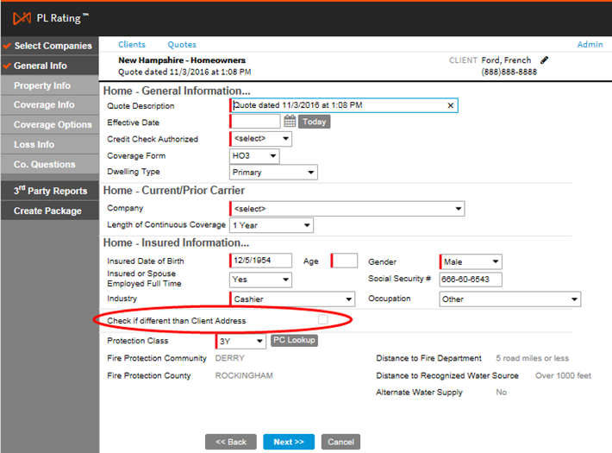
Task: Check the different than Client Address box
Action: [322, 320]
